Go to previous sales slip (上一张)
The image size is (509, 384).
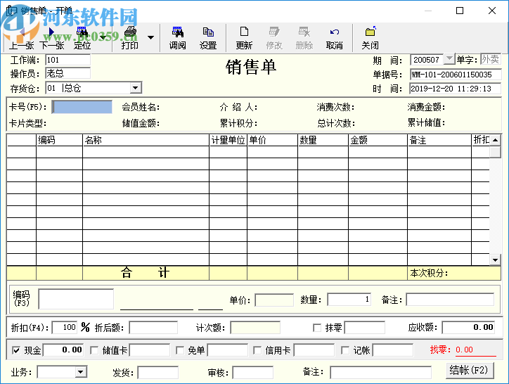click(x=21, y=38)
